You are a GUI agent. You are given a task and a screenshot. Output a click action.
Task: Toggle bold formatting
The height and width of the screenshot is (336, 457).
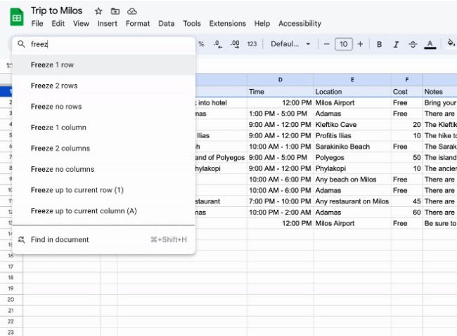379,44
